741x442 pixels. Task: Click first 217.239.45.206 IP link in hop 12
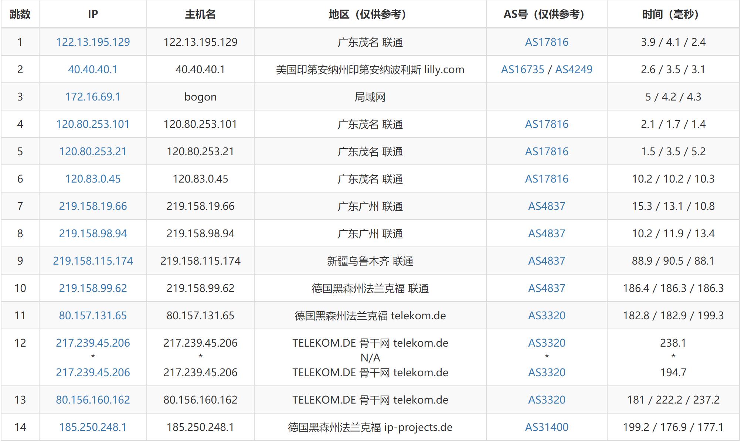[x=93, y=343]
